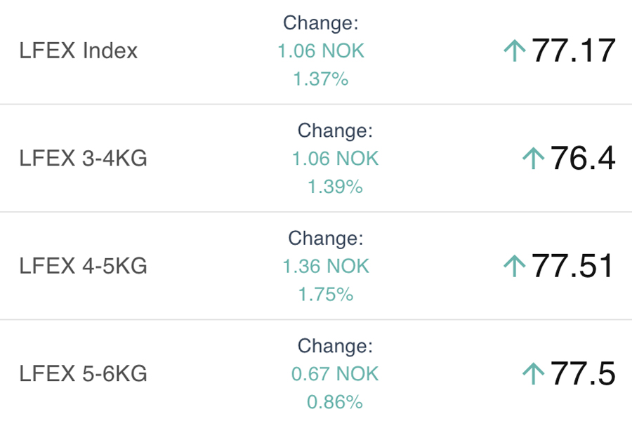Click the up arrow beside 76.4

tap(534, 159)
